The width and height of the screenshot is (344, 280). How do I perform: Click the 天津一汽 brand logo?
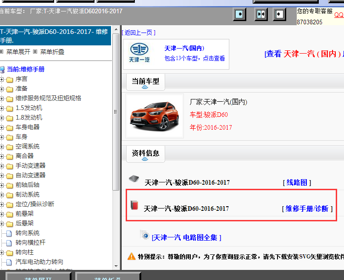click(x=139, y=53)
